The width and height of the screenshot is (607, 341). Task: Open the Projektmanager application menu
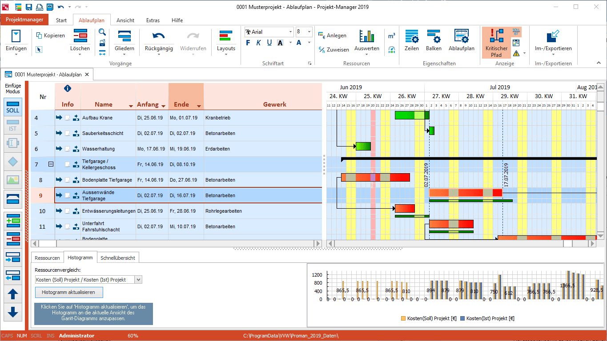pos(24,20)
